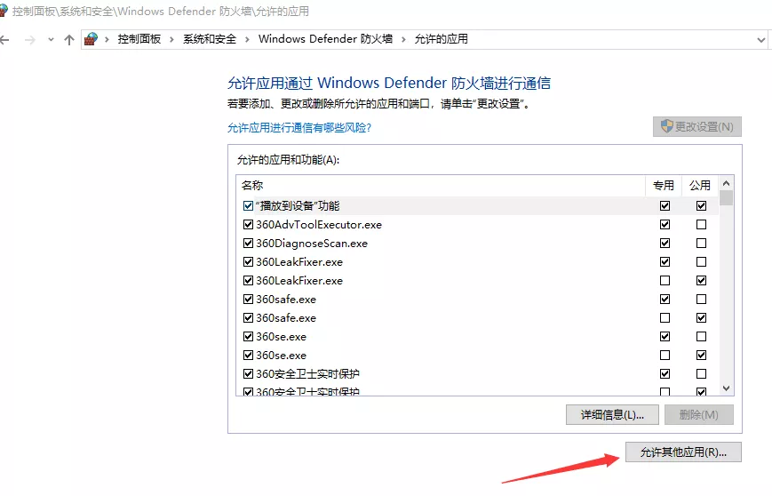Expand chevron after 系统和安全 breadcrumb
Image resolution: width=772 pixels, height=496 pixels.
247,39
